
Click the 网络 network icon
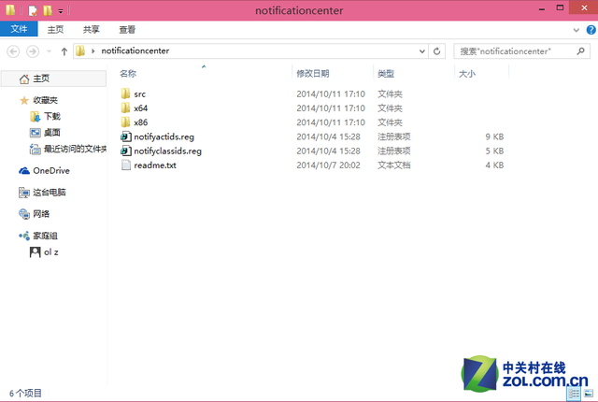(24, 214)
